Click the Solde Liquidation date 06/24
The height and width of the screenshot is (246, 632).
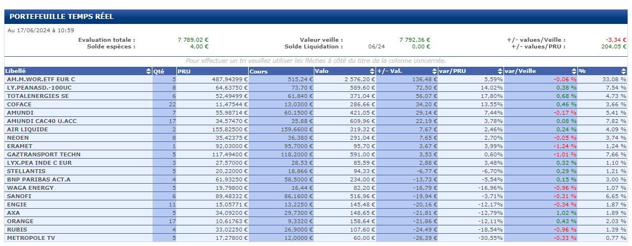pos(377,46)
